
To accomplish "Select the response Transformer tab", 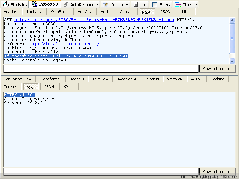I will tap(50, 79).
